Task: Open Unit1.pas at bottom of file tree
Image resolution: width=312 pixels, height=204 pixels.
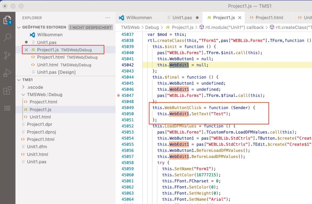Action: click(36, 162)
